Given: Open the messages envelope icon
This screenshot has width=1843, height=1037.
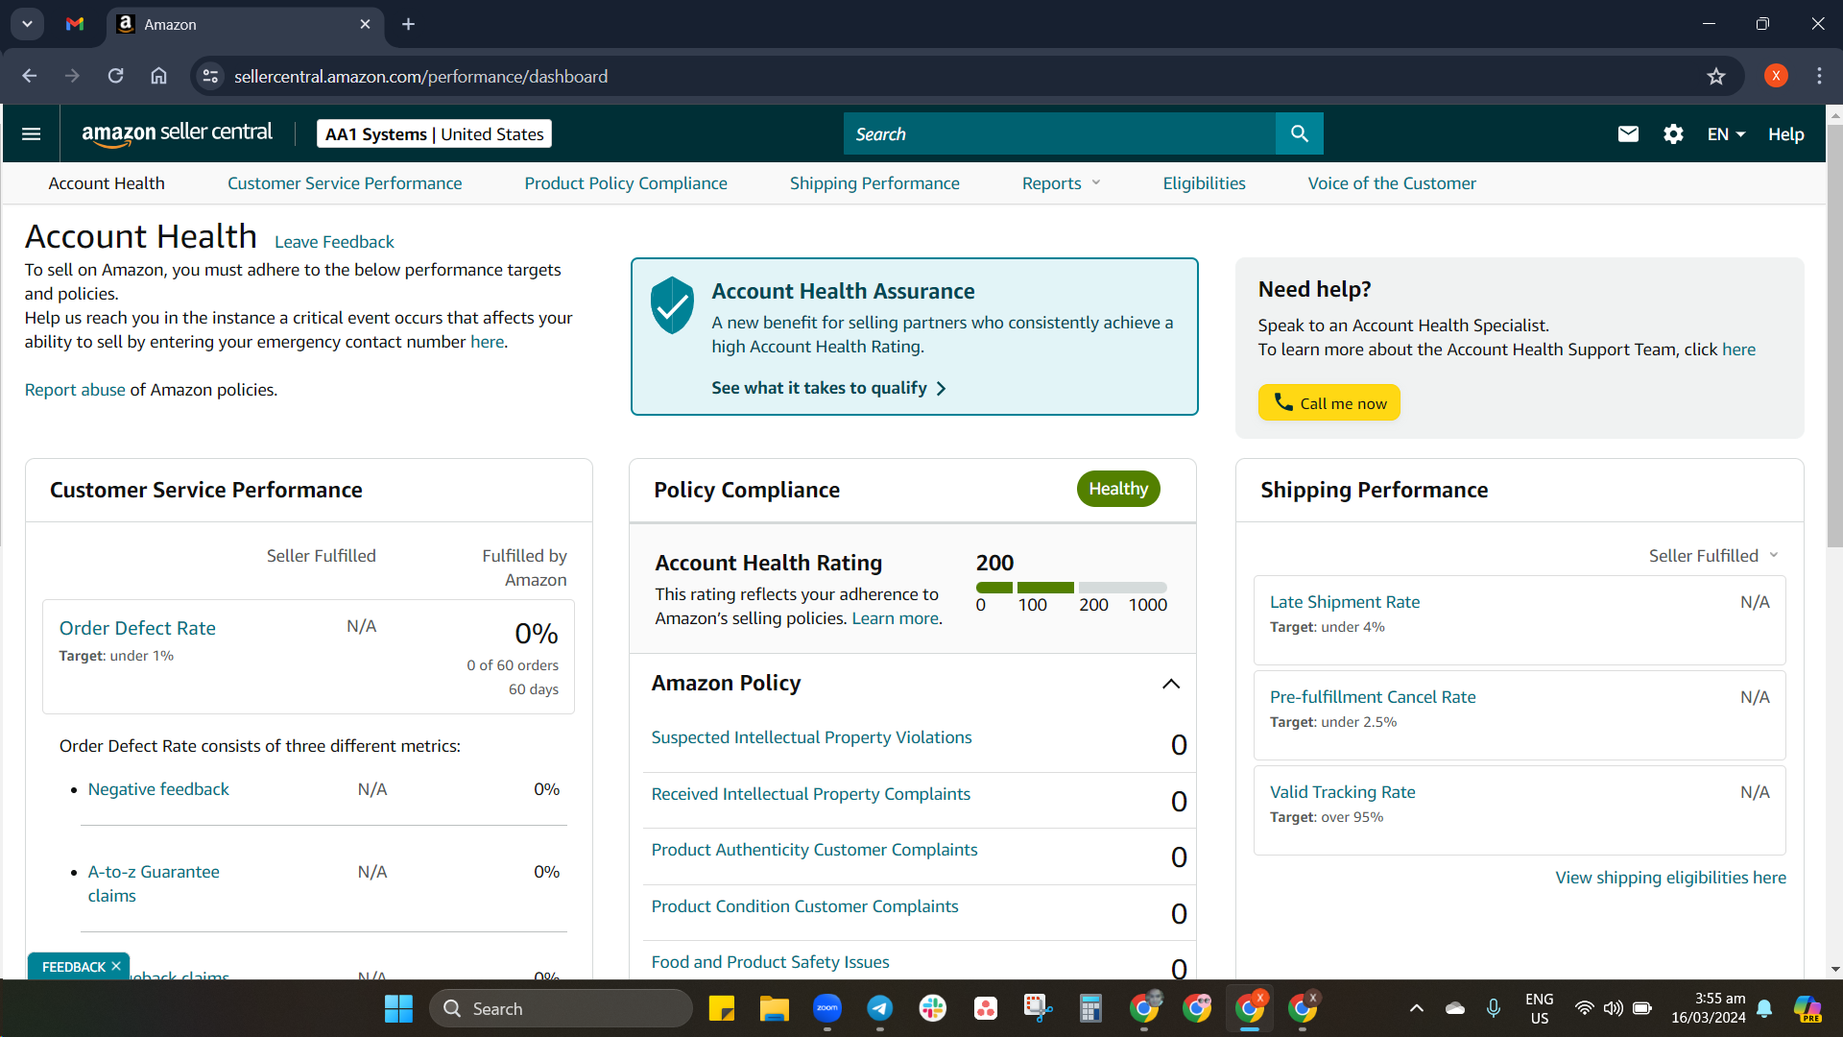Looking at the screenshot, I should point(1628,133).
